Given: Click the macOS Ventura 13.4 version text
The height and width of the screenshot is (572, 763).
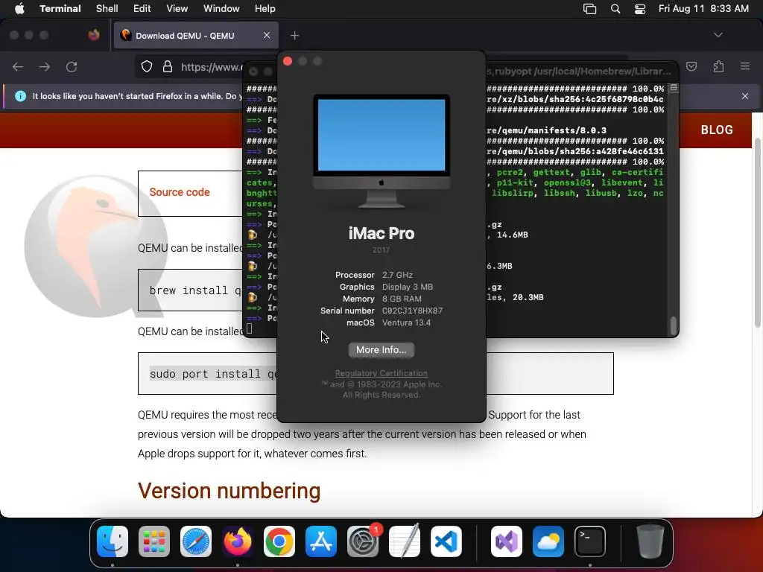Looking at the screenshot, I should pos(406,322).
